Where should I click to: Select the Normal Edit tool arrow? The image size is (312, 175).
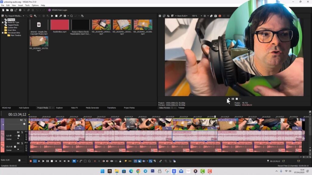pos(74,161)
